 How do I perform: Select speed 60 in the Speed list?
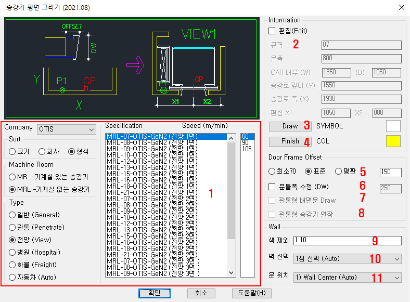247,136
